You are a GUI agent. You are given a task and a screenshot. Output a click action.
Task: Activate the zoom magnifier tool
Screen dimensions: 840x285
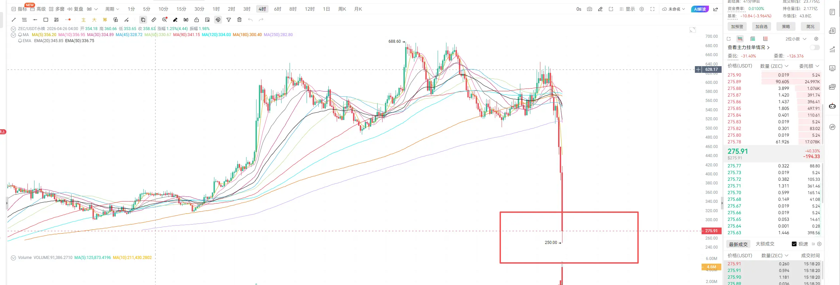click(165, 20)
